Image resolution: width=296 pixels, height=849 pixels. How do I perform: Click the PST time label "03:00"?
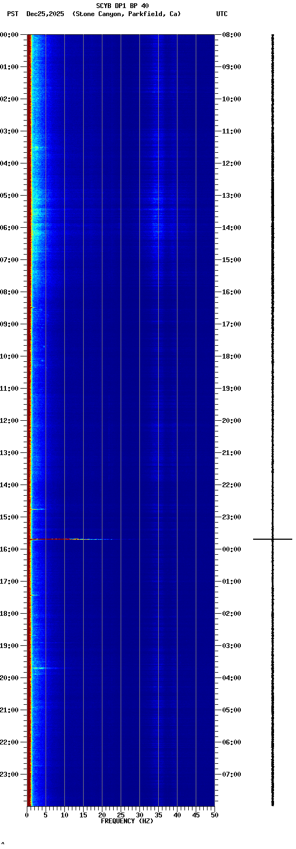click(x=9, y=131)
